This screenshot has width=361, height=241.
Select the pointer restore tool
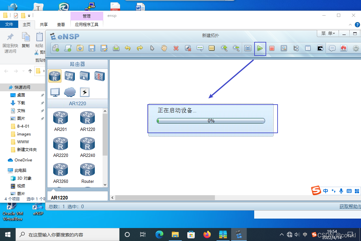point(152,48)
